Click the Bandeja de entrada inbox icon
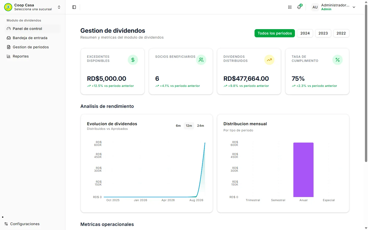 [x=9, y=38]
